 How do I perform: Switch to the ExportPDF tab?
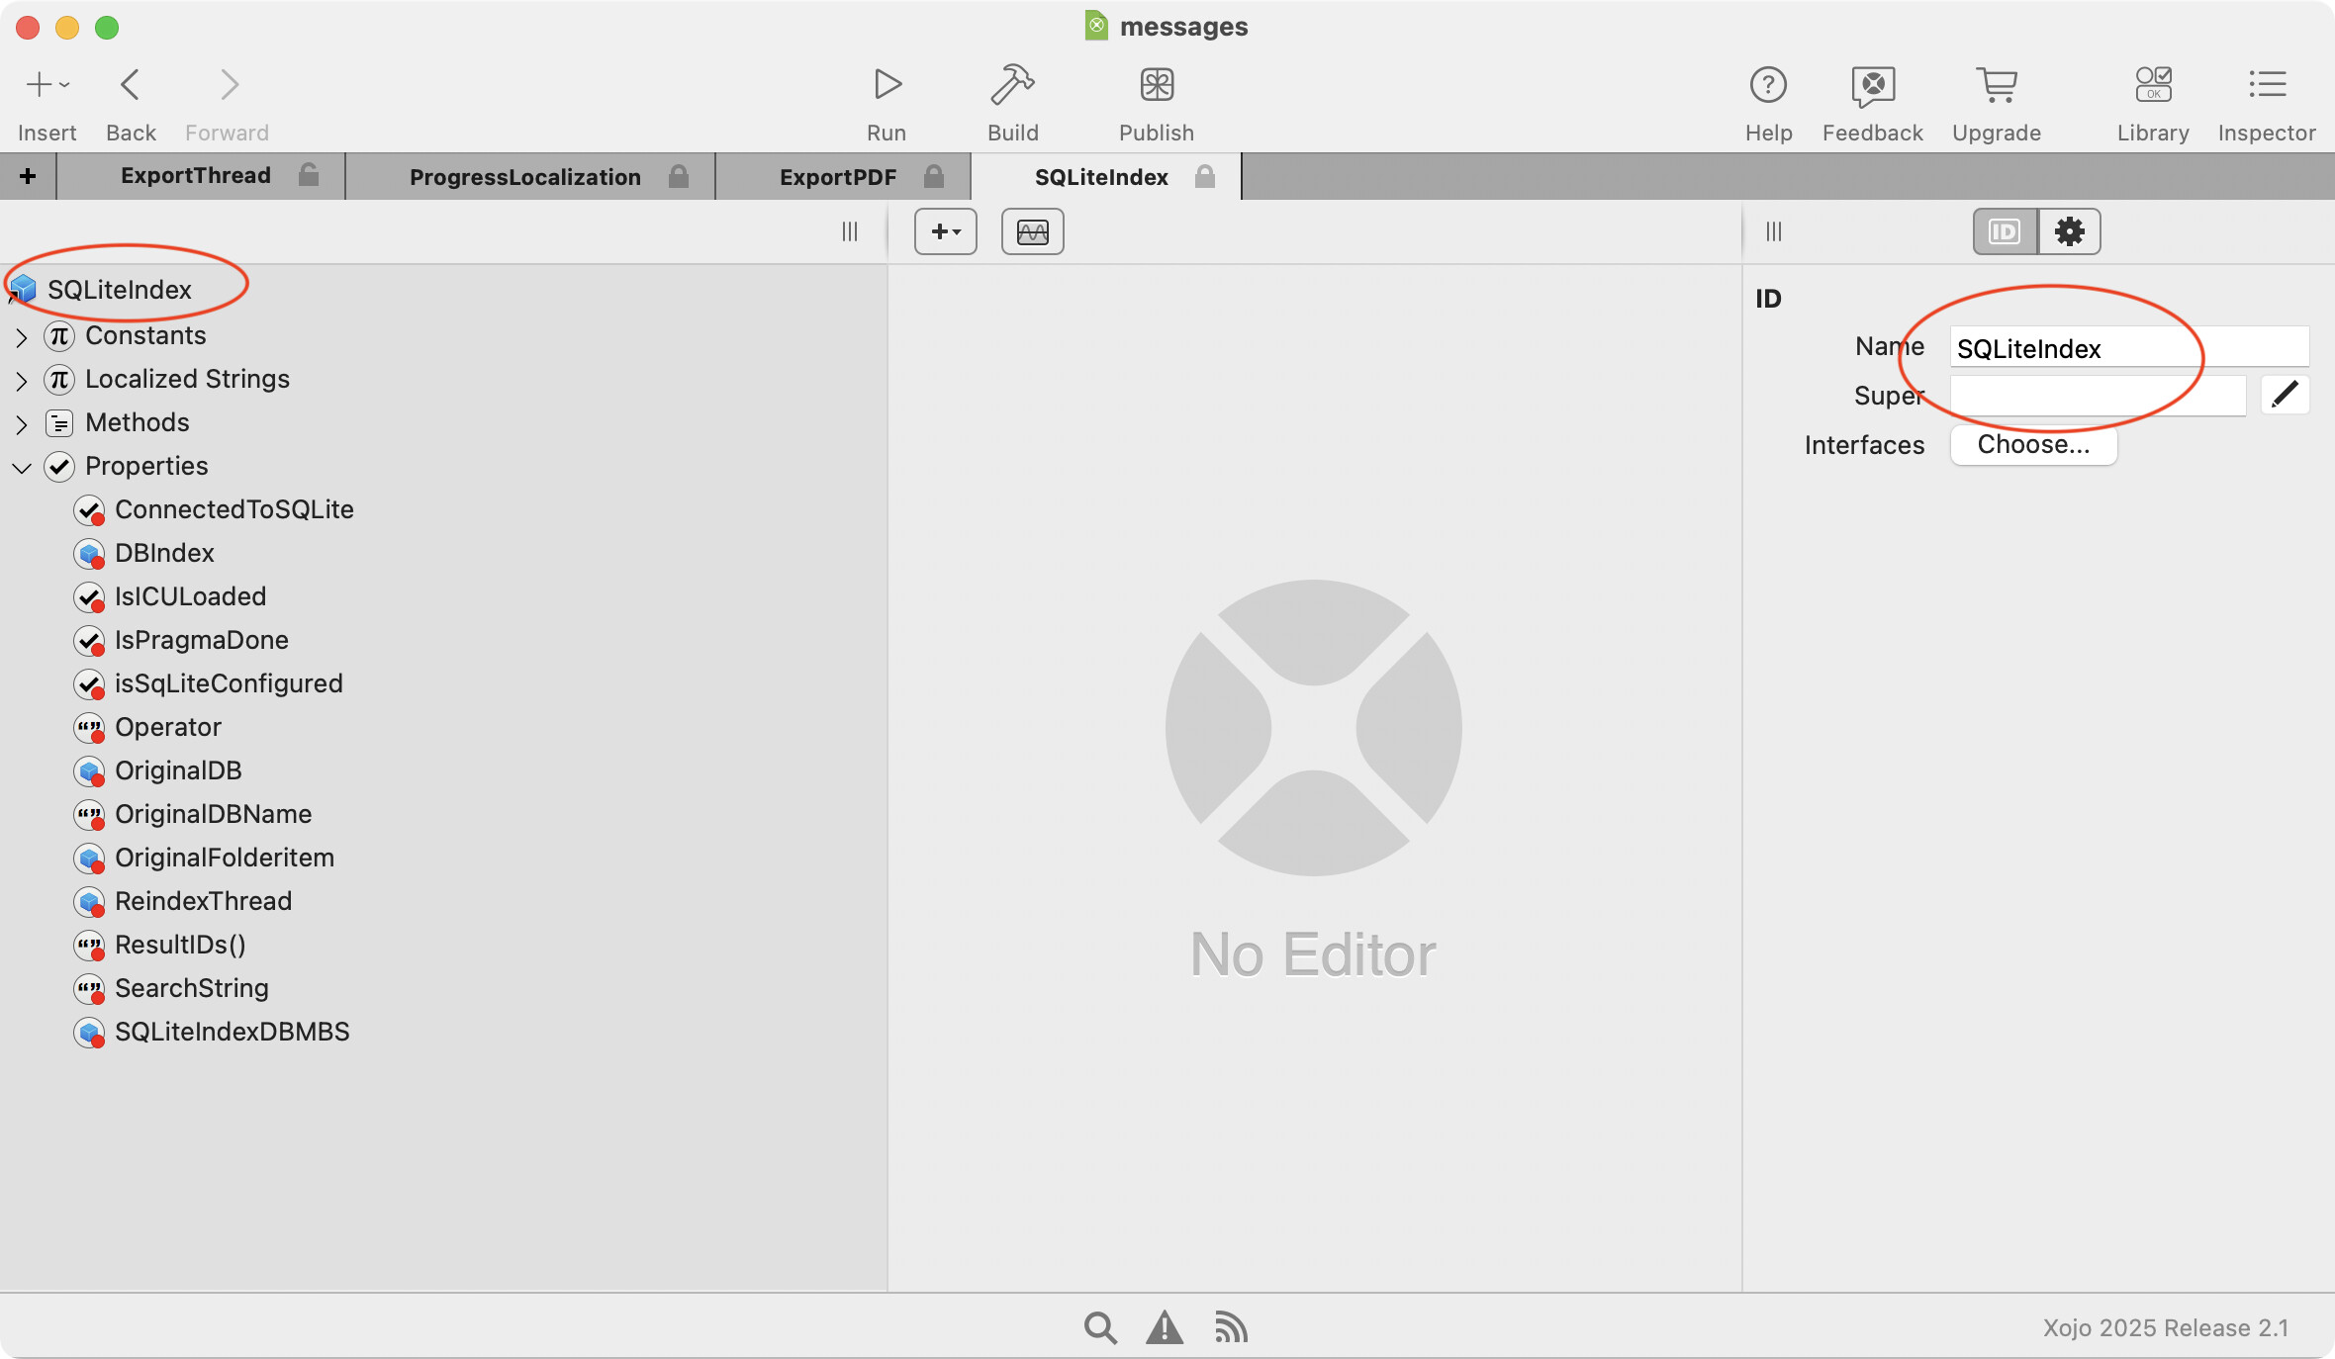(x=837, y=177)
